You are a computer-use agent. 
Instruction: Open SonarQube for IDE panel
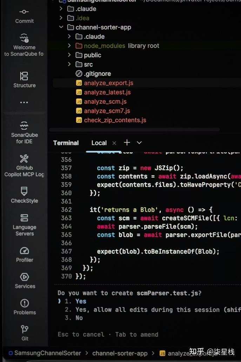[24, 133]
